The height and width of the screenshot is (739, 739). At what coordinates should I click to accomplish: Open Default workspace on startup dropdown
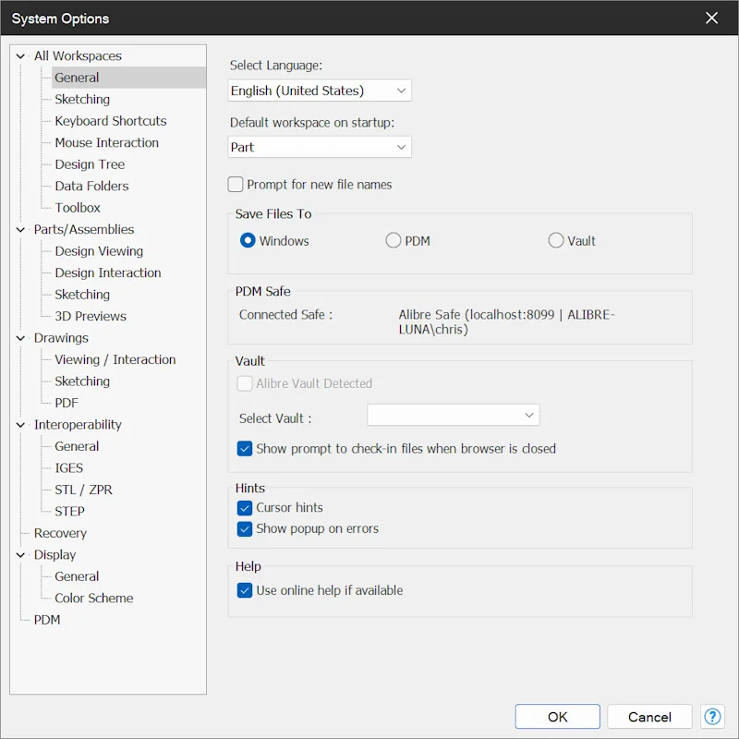pos(320,147)
